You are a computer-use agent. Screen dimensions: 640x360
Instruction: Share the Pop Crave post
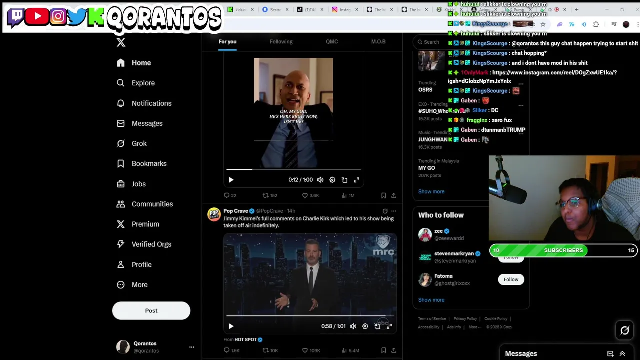pyautogui.click(x=394, y=350)
